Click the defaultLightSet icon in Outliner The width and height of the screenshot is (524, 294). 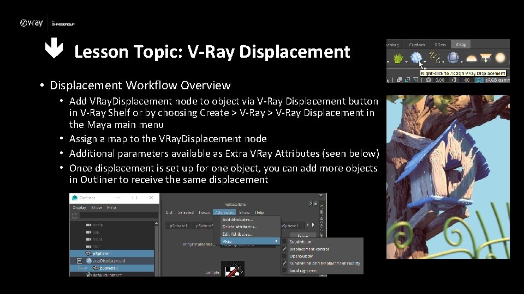pyautogui.click(x=89, y=275)
